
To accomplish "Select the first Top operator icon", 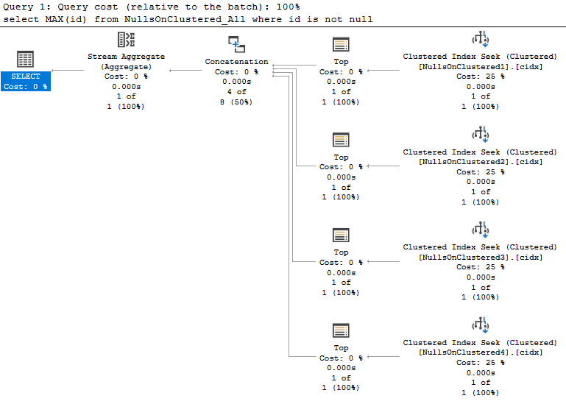I will 340,46.
